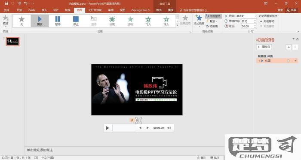
Task: Click 向前移动 (Move Earlier) reorder button
Action: pyautogui.click(x=267, y=21)
